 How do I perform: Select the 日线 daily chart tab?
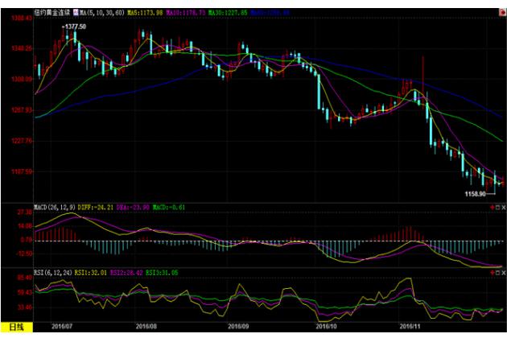point(17,327)
